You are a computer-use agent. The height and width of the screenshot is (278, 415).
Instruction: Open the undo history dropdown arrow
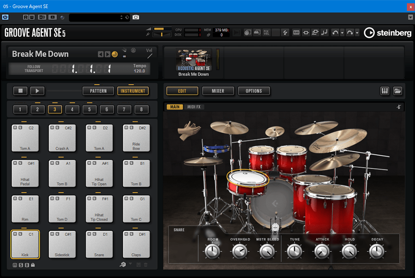tap(342, 33)
